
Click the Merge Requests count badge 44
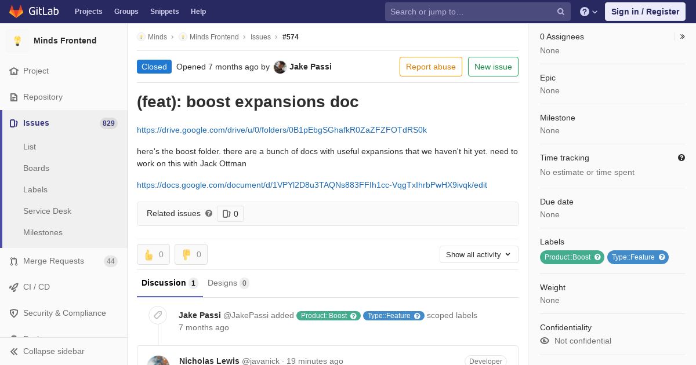click(x=111, y=261)
